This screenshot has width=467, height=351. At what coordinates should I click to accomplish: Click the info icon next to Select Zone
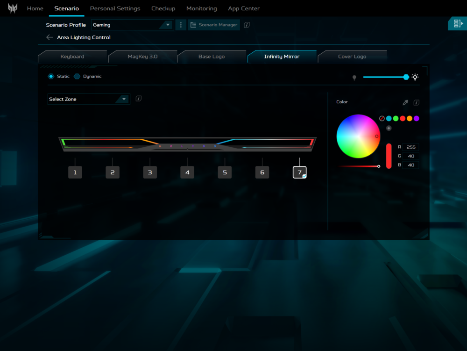tap(139, 99)
